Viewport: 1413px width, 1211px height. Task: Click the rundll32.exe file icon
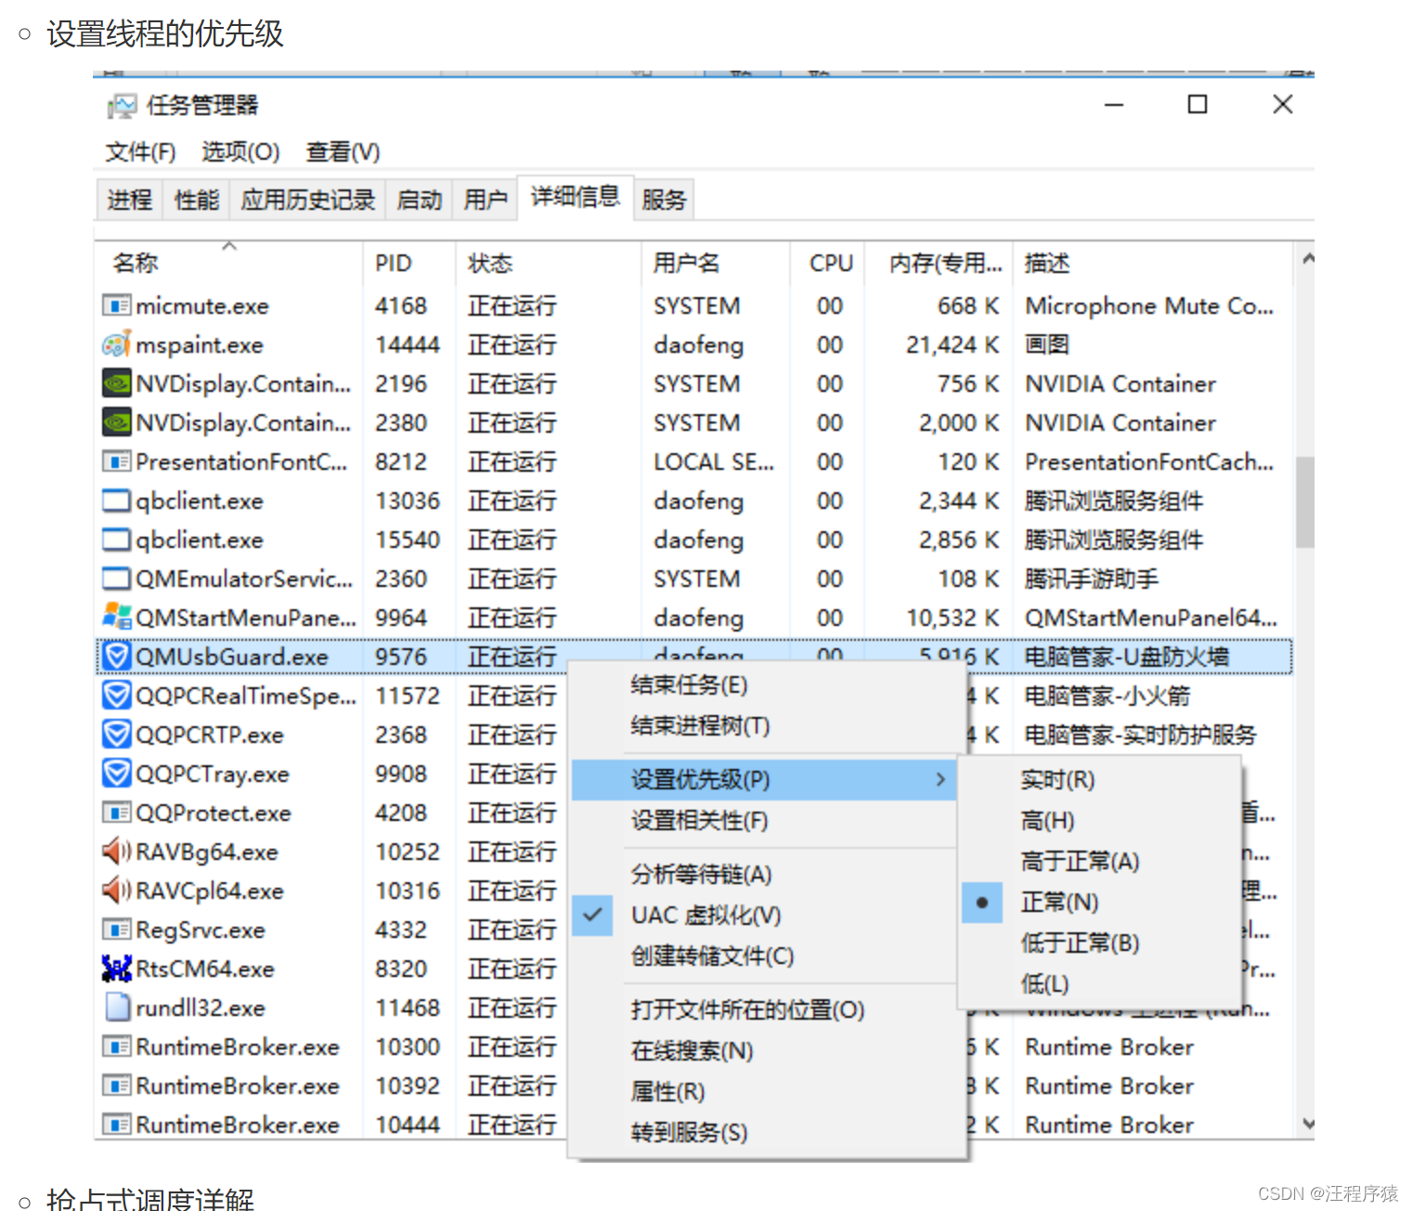116,1007
